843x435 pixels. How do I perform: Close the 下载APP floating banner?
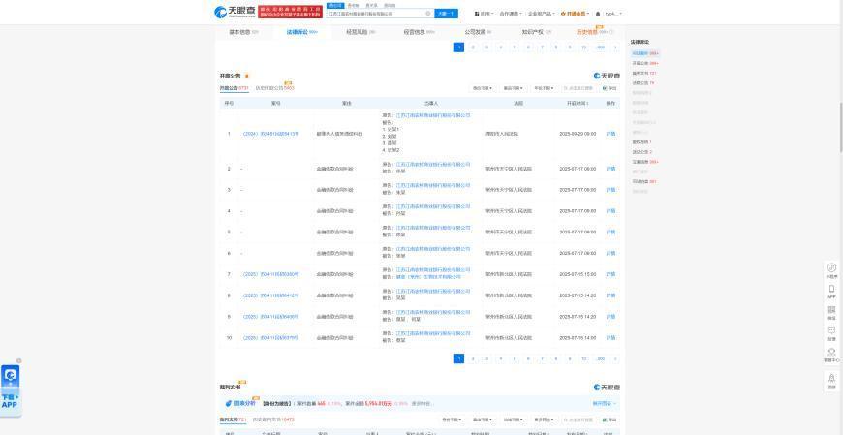[19, 360]
